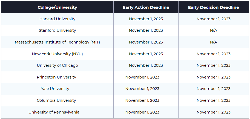Click MIT's N/A Early Decision cell

coord(214,42)
